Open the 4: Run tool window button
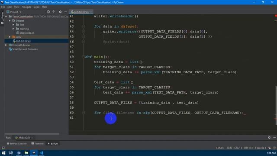Screen dimensions: 277x156 pos(53,143)
